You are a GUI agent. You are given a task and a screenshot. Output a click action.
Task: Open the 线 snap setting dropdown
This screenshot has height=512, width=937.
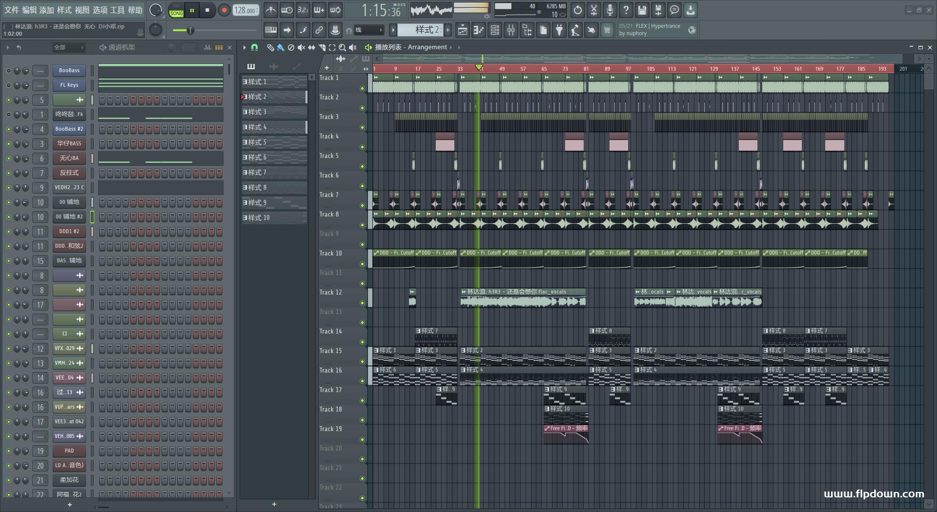[x=368, y=30]
